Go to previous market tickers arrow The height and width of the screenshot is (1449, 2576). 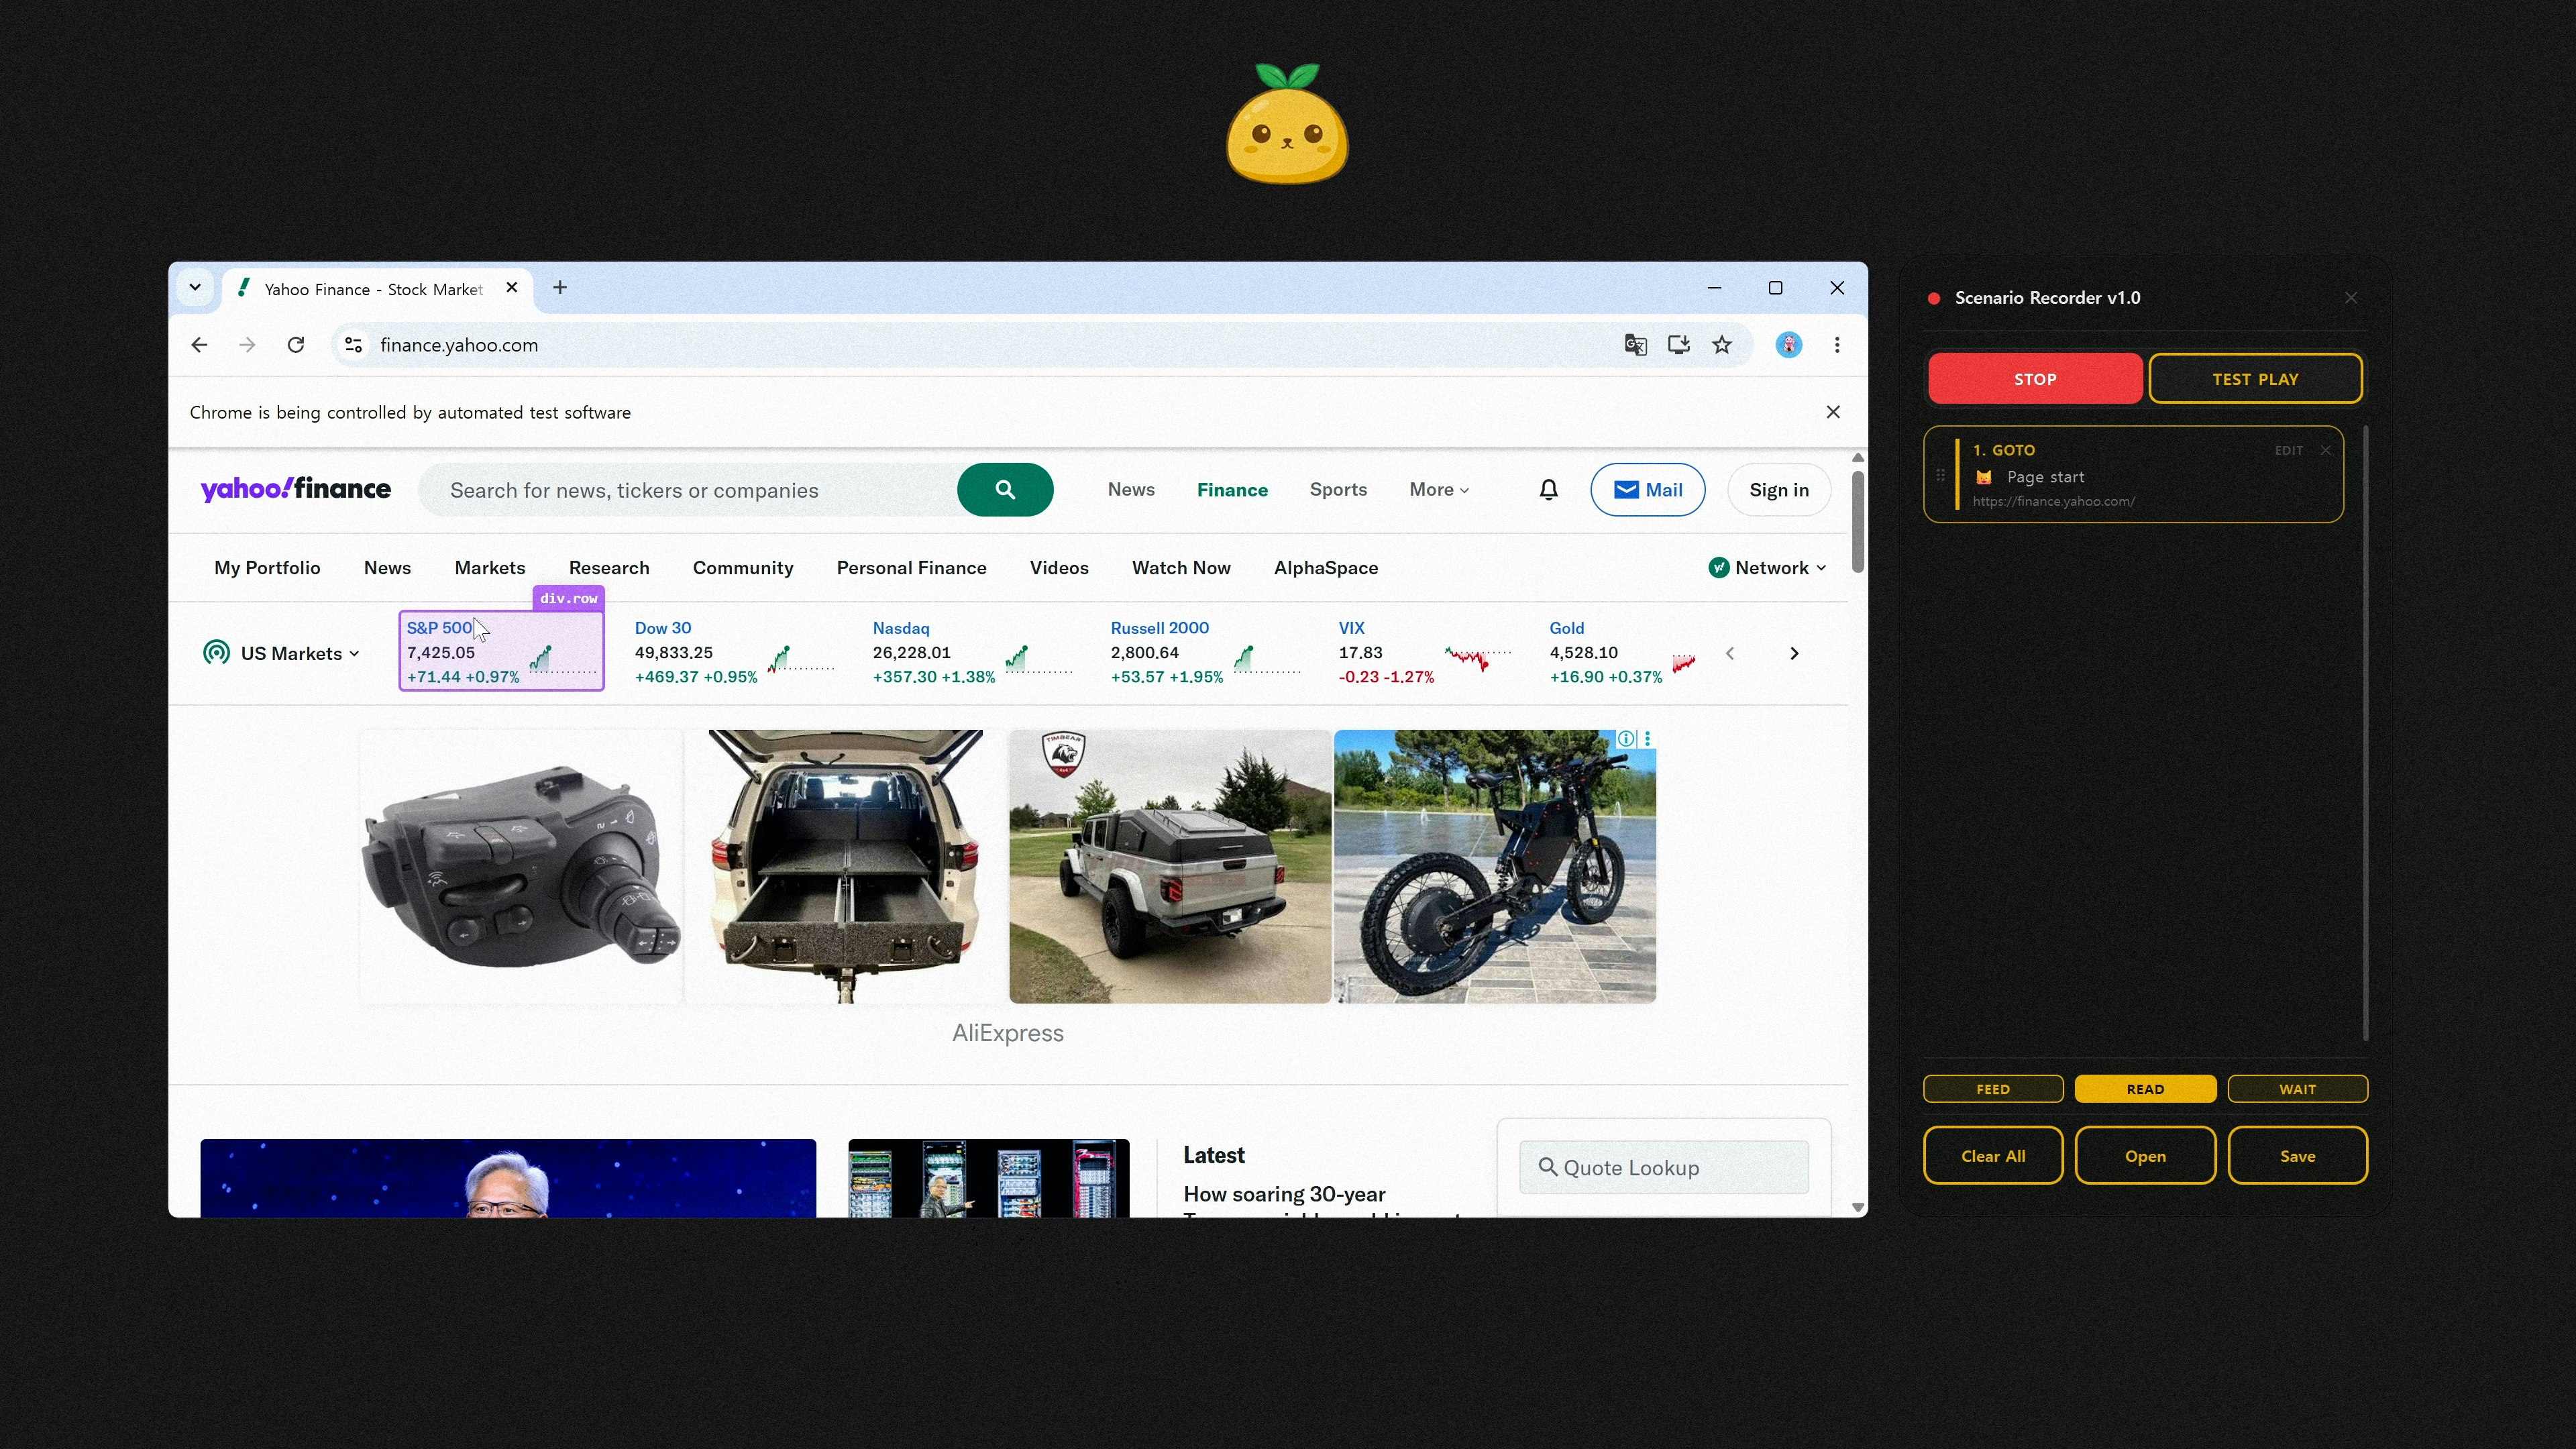1730,654
